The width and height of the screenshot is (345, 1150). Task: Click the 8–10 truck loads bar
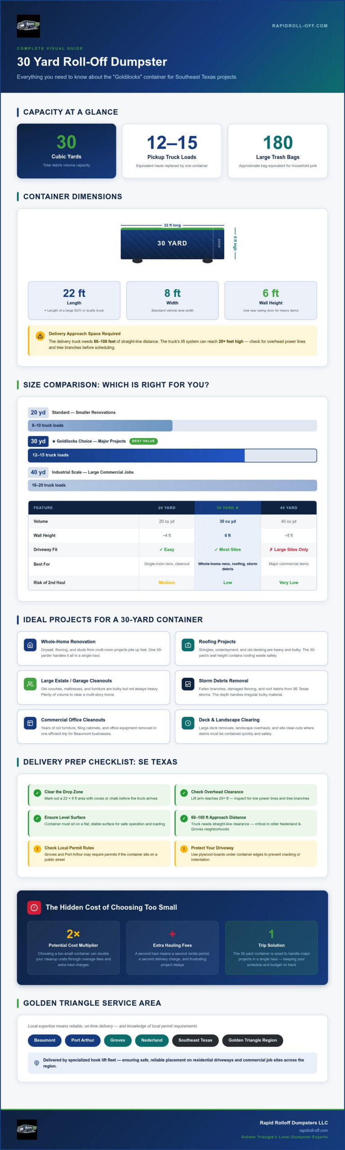tap(172, 425)
